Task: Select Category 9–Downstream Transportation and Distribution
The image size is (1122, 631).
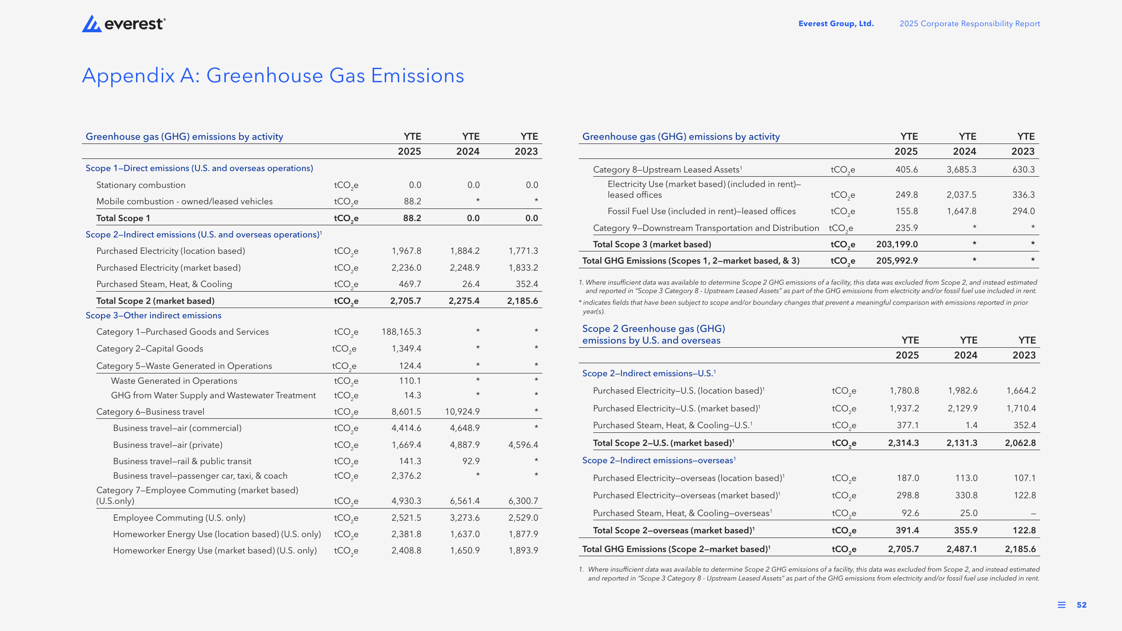Action: 706,228
